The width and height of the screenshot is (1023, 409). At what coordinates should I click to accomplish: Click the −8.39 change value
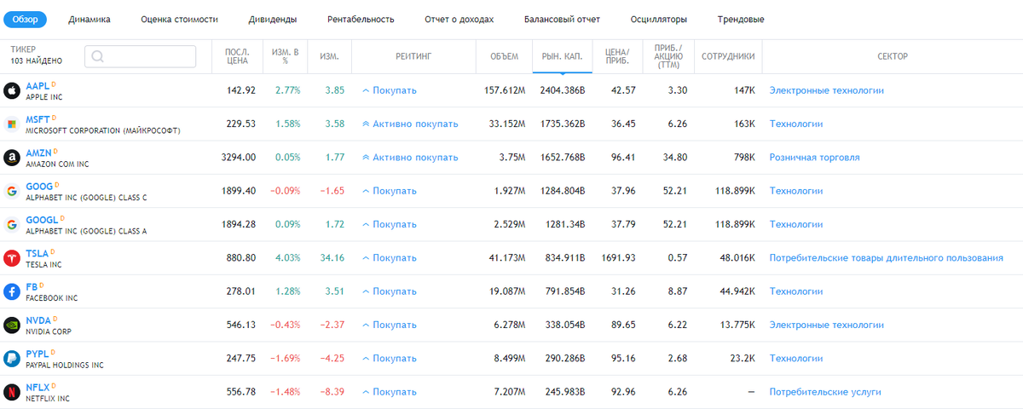click(332, 393)
